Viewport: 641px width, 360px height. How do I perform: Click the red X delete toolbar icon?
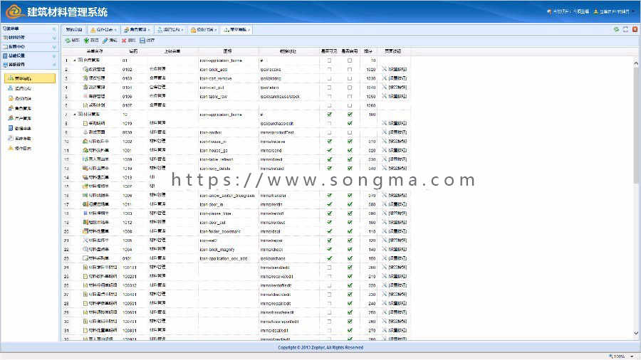124,41
